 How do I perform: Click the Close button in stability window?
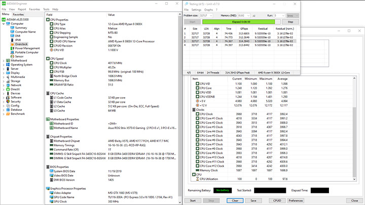[354, 200]
